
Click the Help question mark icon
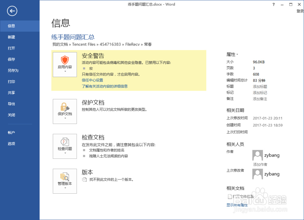(x=273, y=4)
